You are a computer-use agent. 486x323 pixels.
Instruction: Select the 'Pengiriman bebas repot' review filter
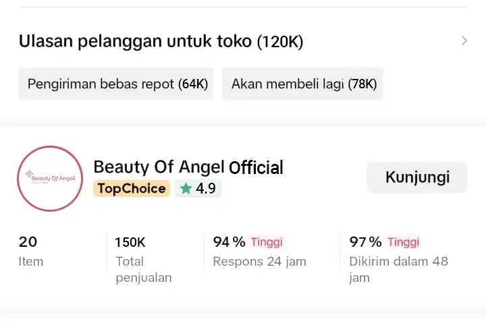tap(116, 84)
